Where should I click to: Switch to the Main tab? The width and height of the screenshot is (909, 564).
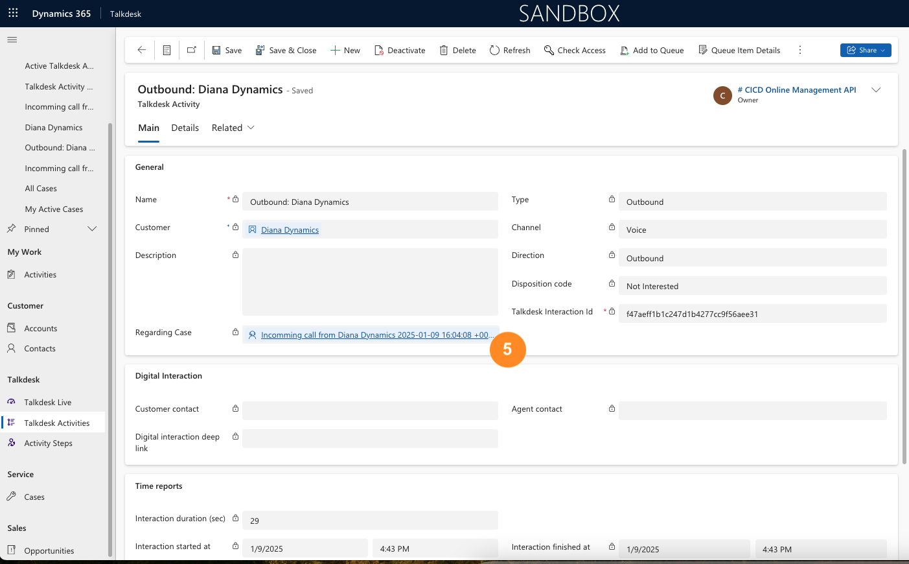[x=148, y=128]
